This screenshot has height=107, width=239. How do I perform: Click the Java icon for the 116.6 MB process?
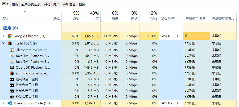[12, 61]
